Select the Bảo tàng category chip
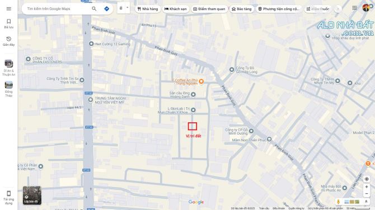This screenshot has width=375, height=210. 242,9
